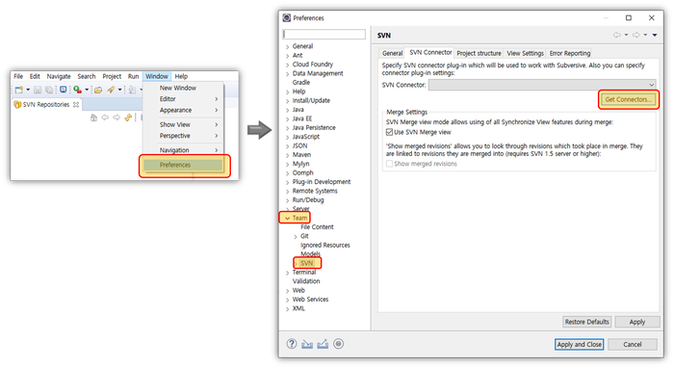
Task: Select Ignored Resources in the tree
Action: [x=325, y=245]
